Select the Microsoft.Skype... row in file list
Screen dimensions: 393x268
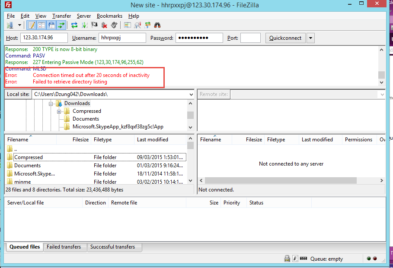tap(96, 173)
